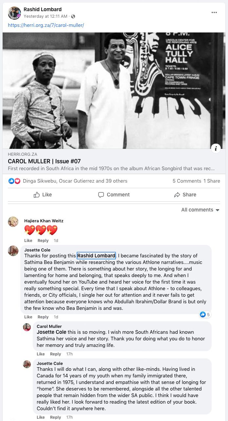Click the like and love reaction icons

click(x=14, y=181)
